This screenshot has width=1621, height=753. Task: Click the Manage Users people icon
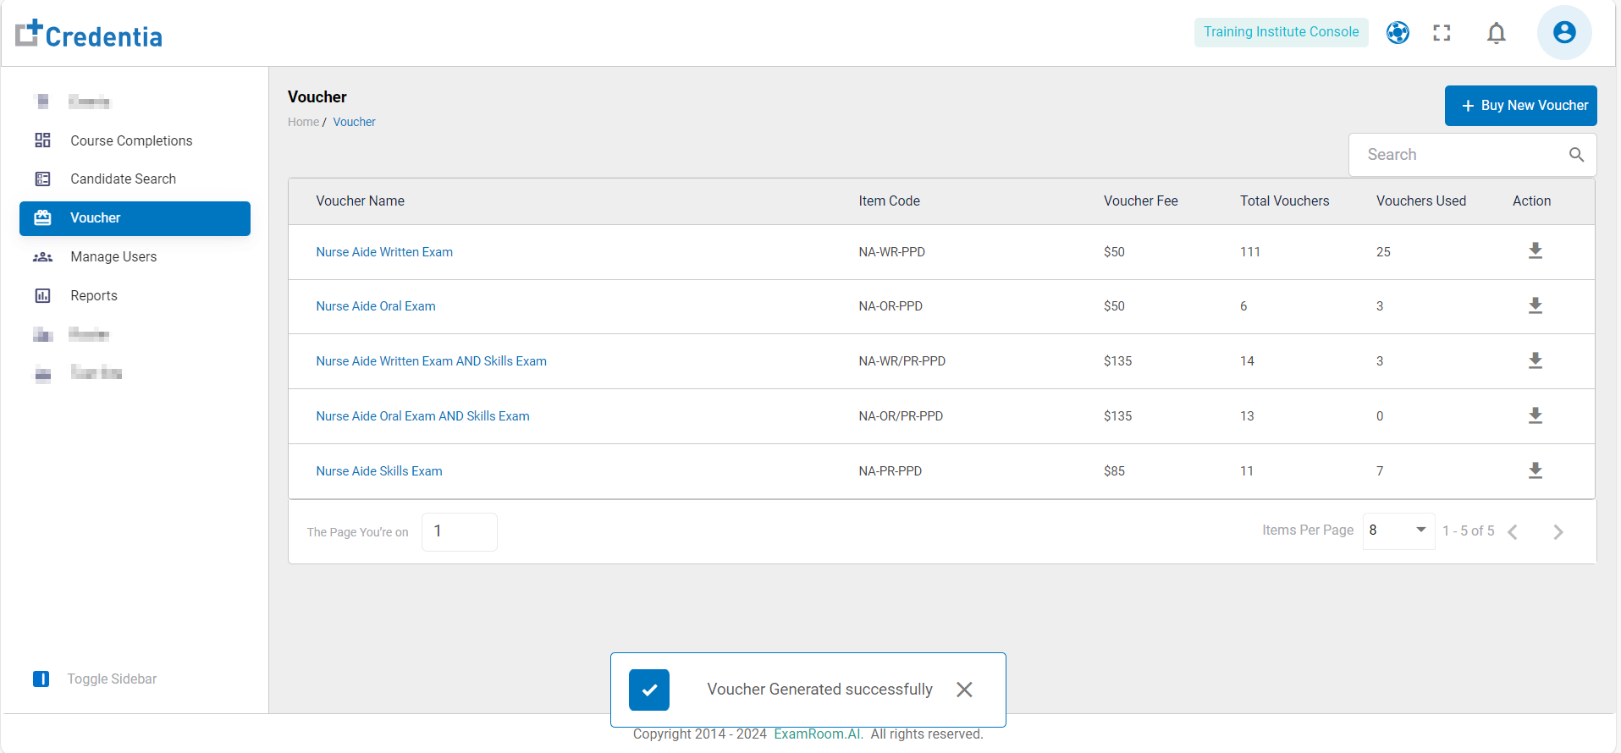point(42,257)
